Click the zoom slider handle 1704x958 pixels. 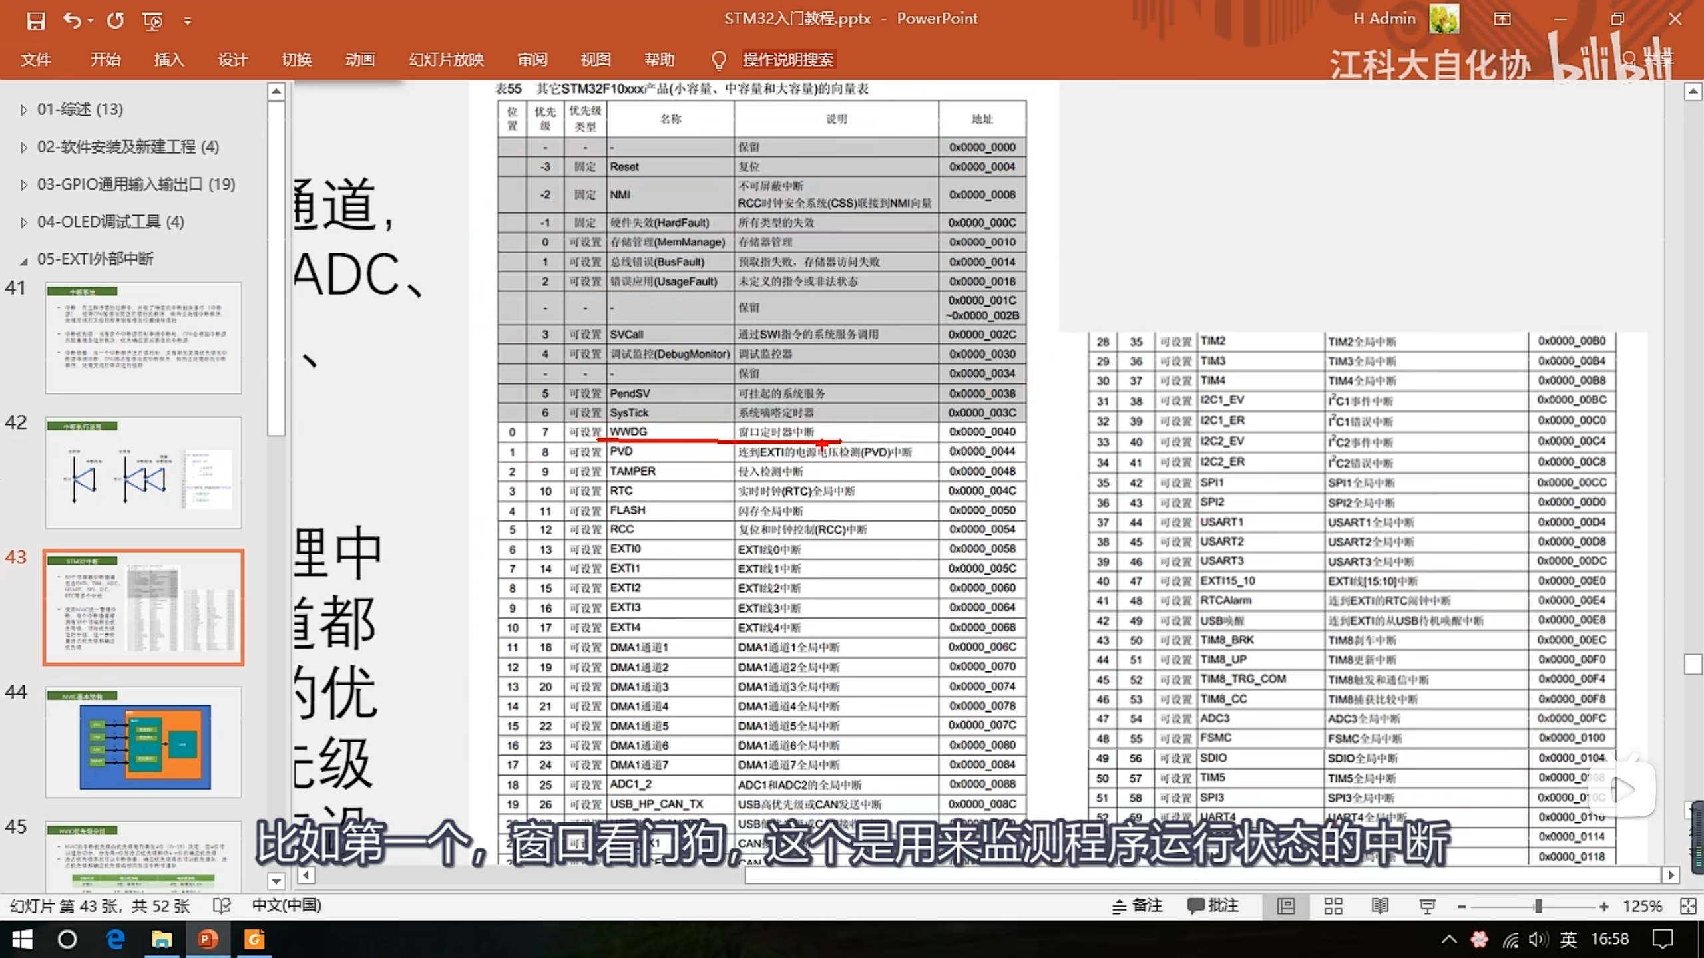(x=1538, y=906)
